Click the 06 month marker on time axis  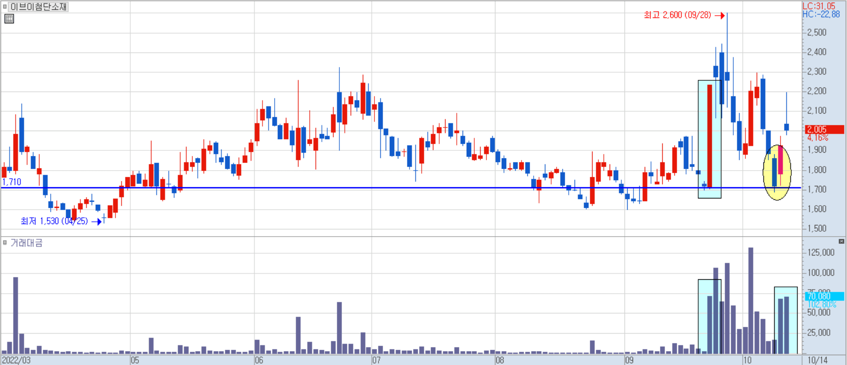(x=259, y=360)
